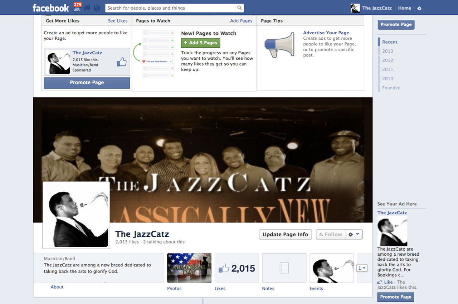This screenshot has width=458, height=304.
Task: Open the messages chat icon
Action: tap(87, 8)
